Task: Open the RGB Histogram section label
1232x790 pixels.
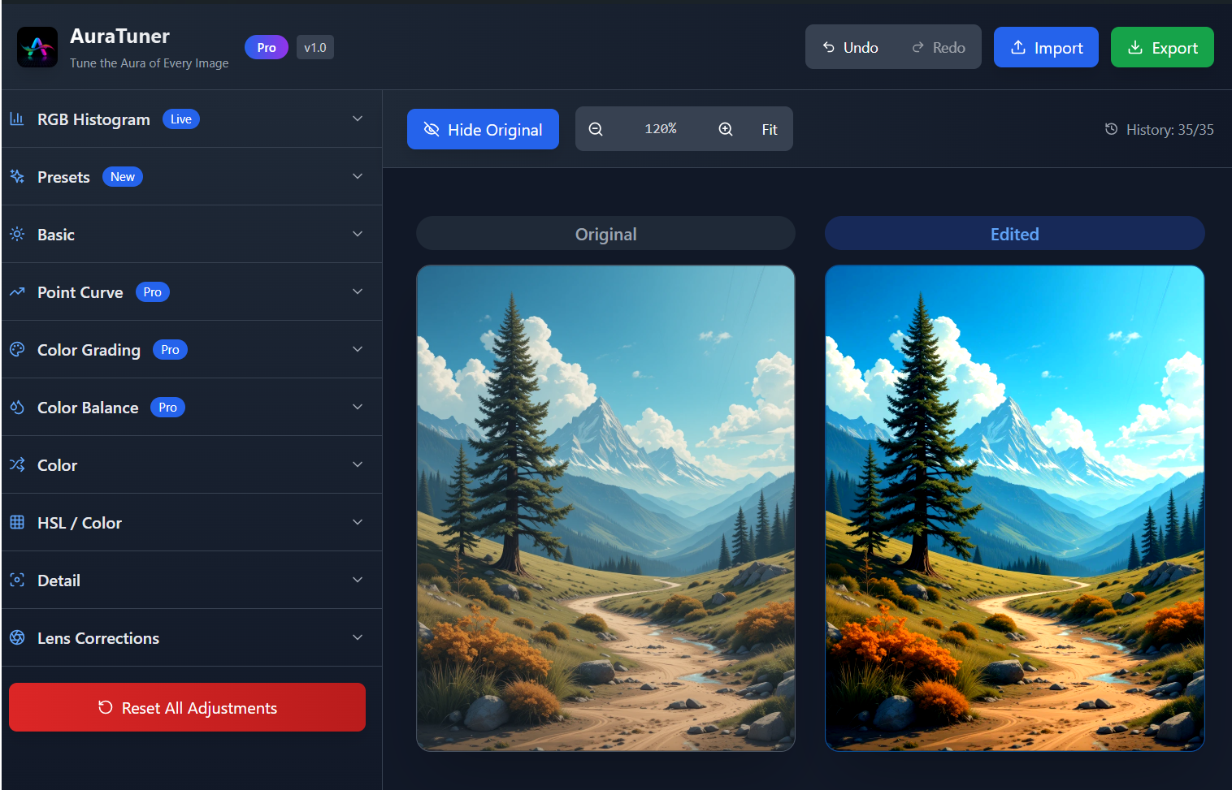Action: [x=93, y=119]
